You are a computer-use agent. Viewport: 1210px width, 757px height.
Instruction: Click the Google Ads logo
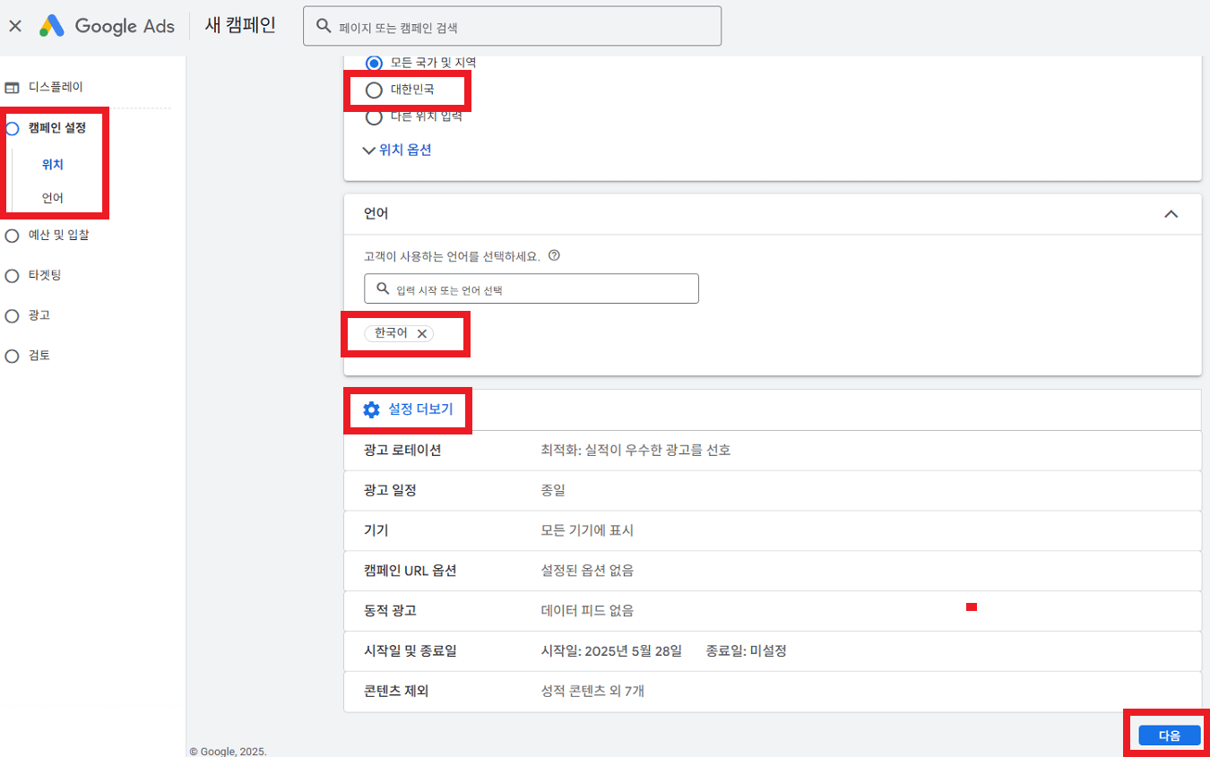pyautogui.click(x=107, y=26)
